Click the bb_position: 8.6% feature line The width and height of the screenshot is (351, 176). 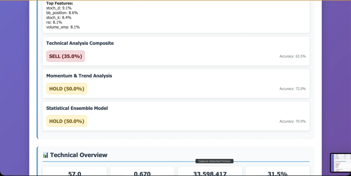(x=62, y=13)
